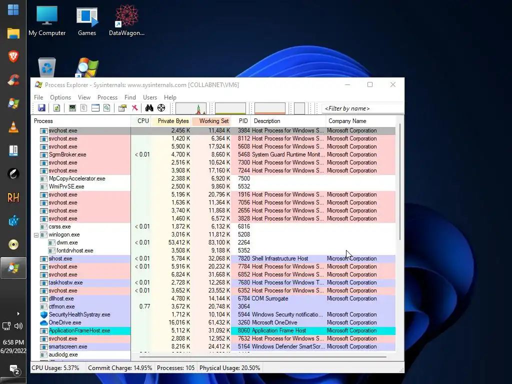Open Properties toolbar icon
This screenshot has height=384, width=512.
point(122,108)
